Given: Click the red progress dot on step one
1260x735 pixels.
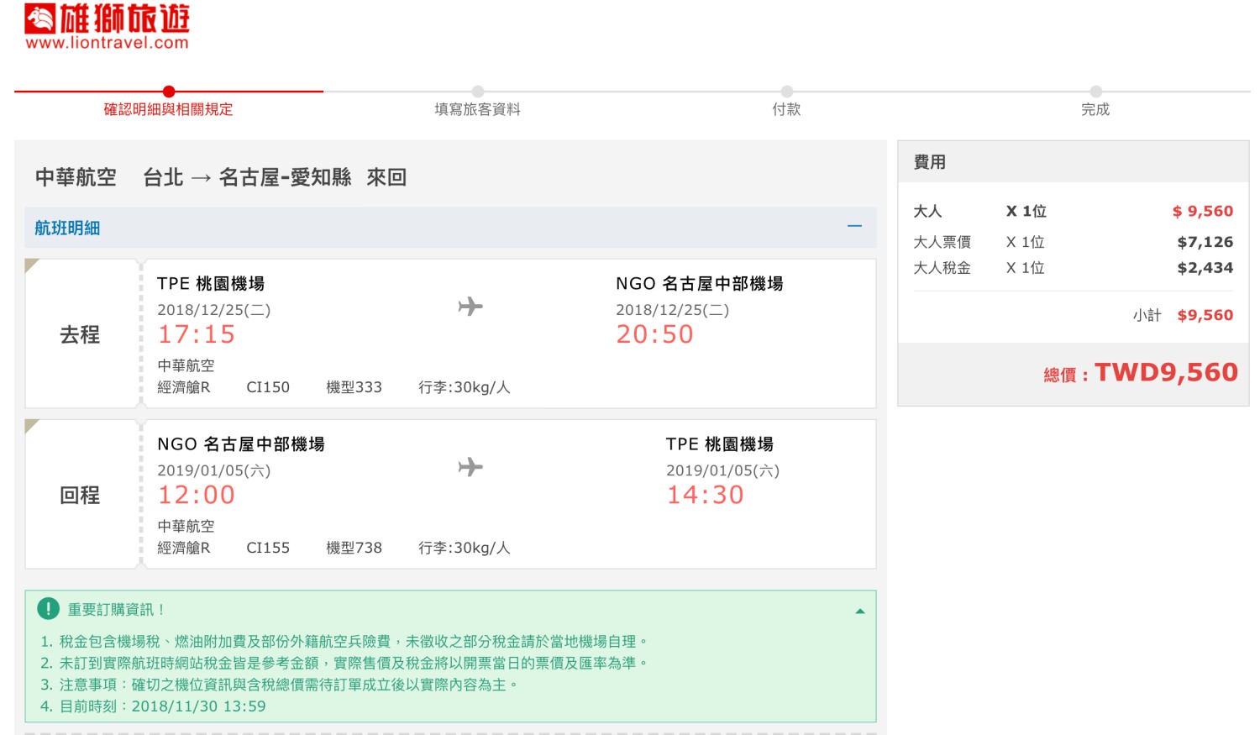Looking at the screenshot, I should point(169,92).
